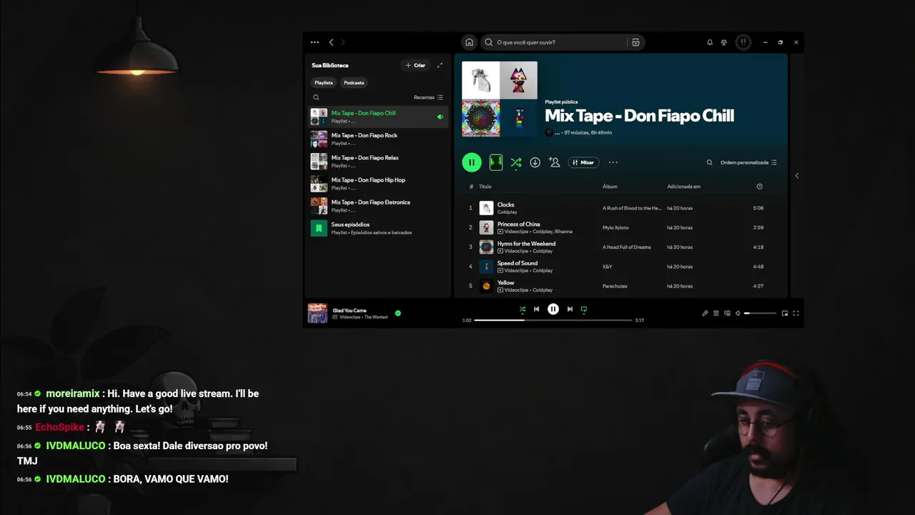Open the X&Y album link

click(x=608, y=267)
